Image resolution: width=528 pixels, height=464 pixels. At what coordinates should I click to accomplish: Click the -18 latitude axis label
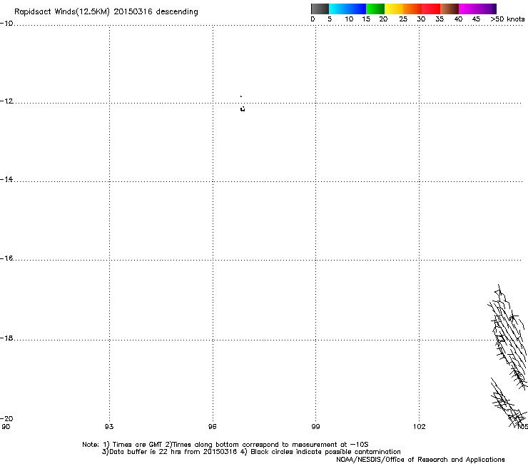(6, 338)
